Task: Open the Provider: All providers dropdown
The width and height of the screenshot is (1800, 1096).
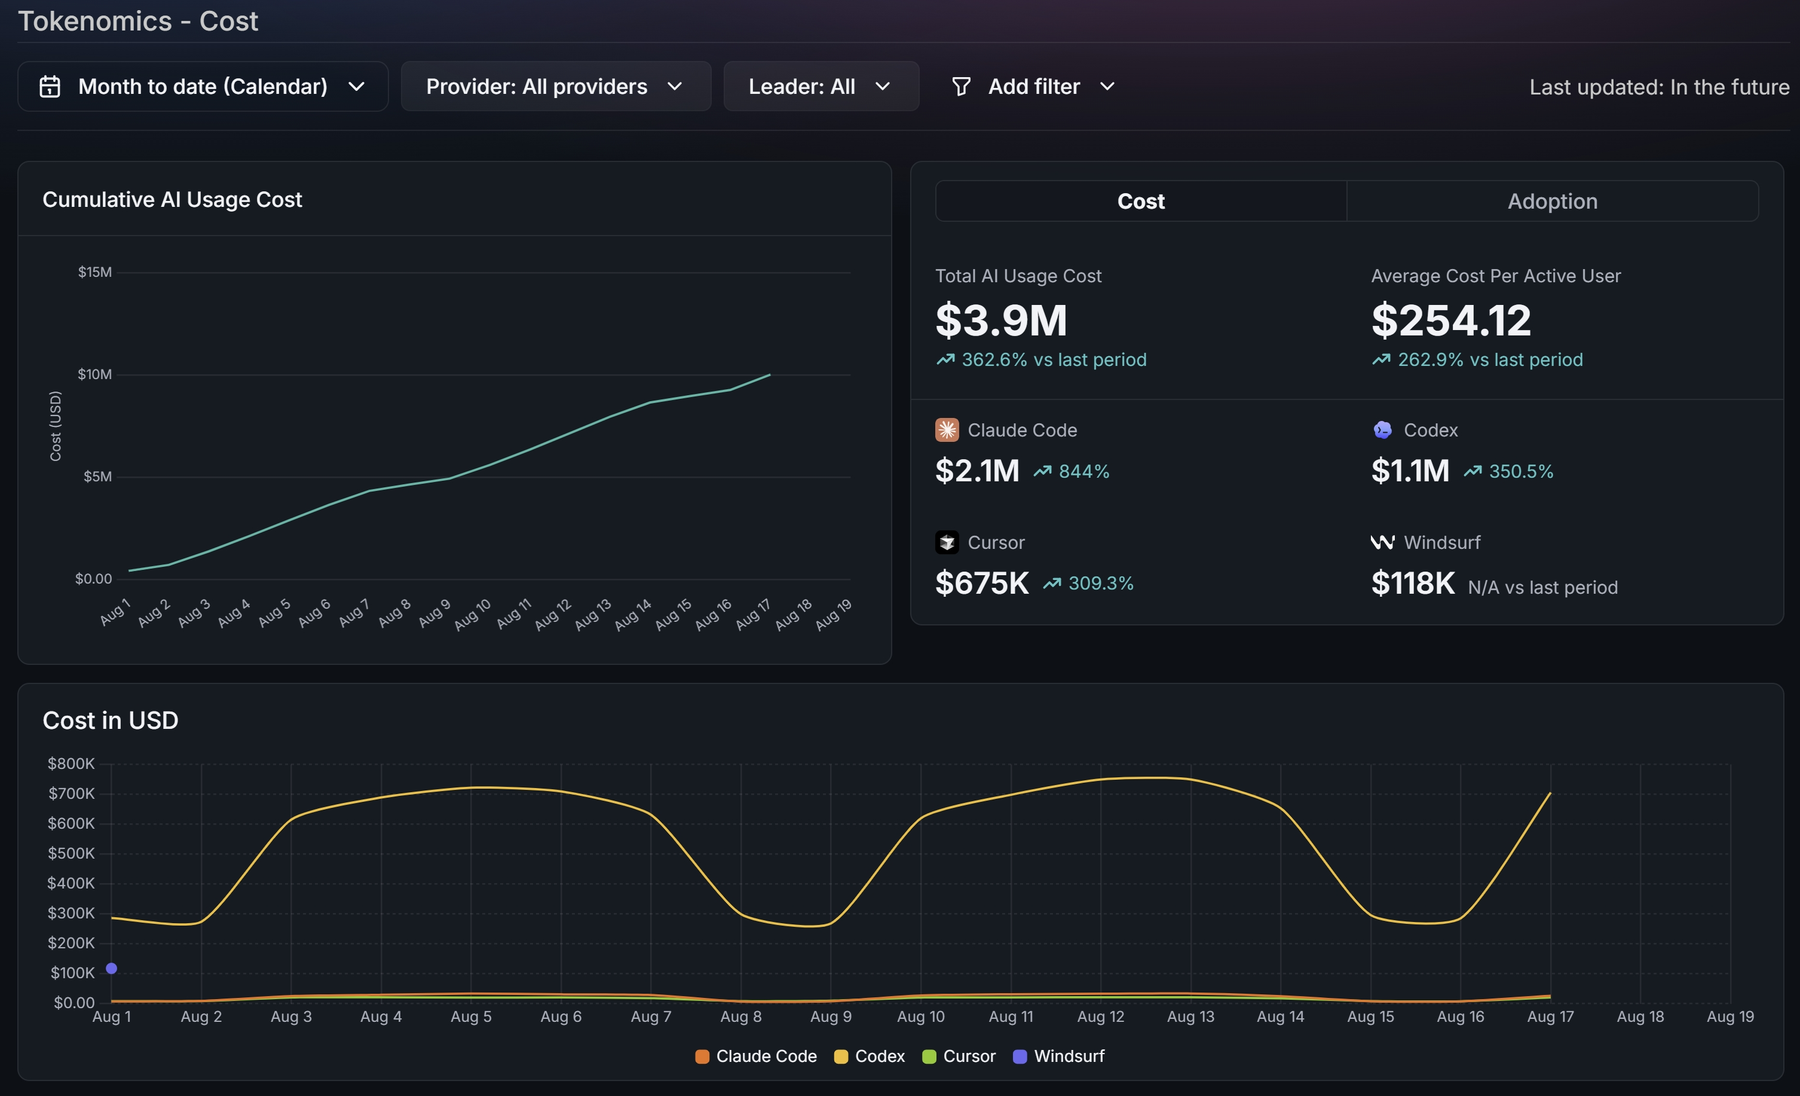Action: pos(556,86)
